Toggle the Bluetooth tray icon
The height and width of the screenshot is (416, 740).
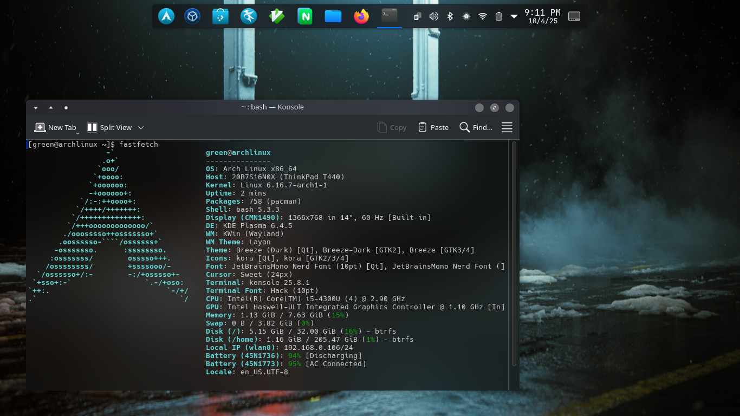[450, 16]
